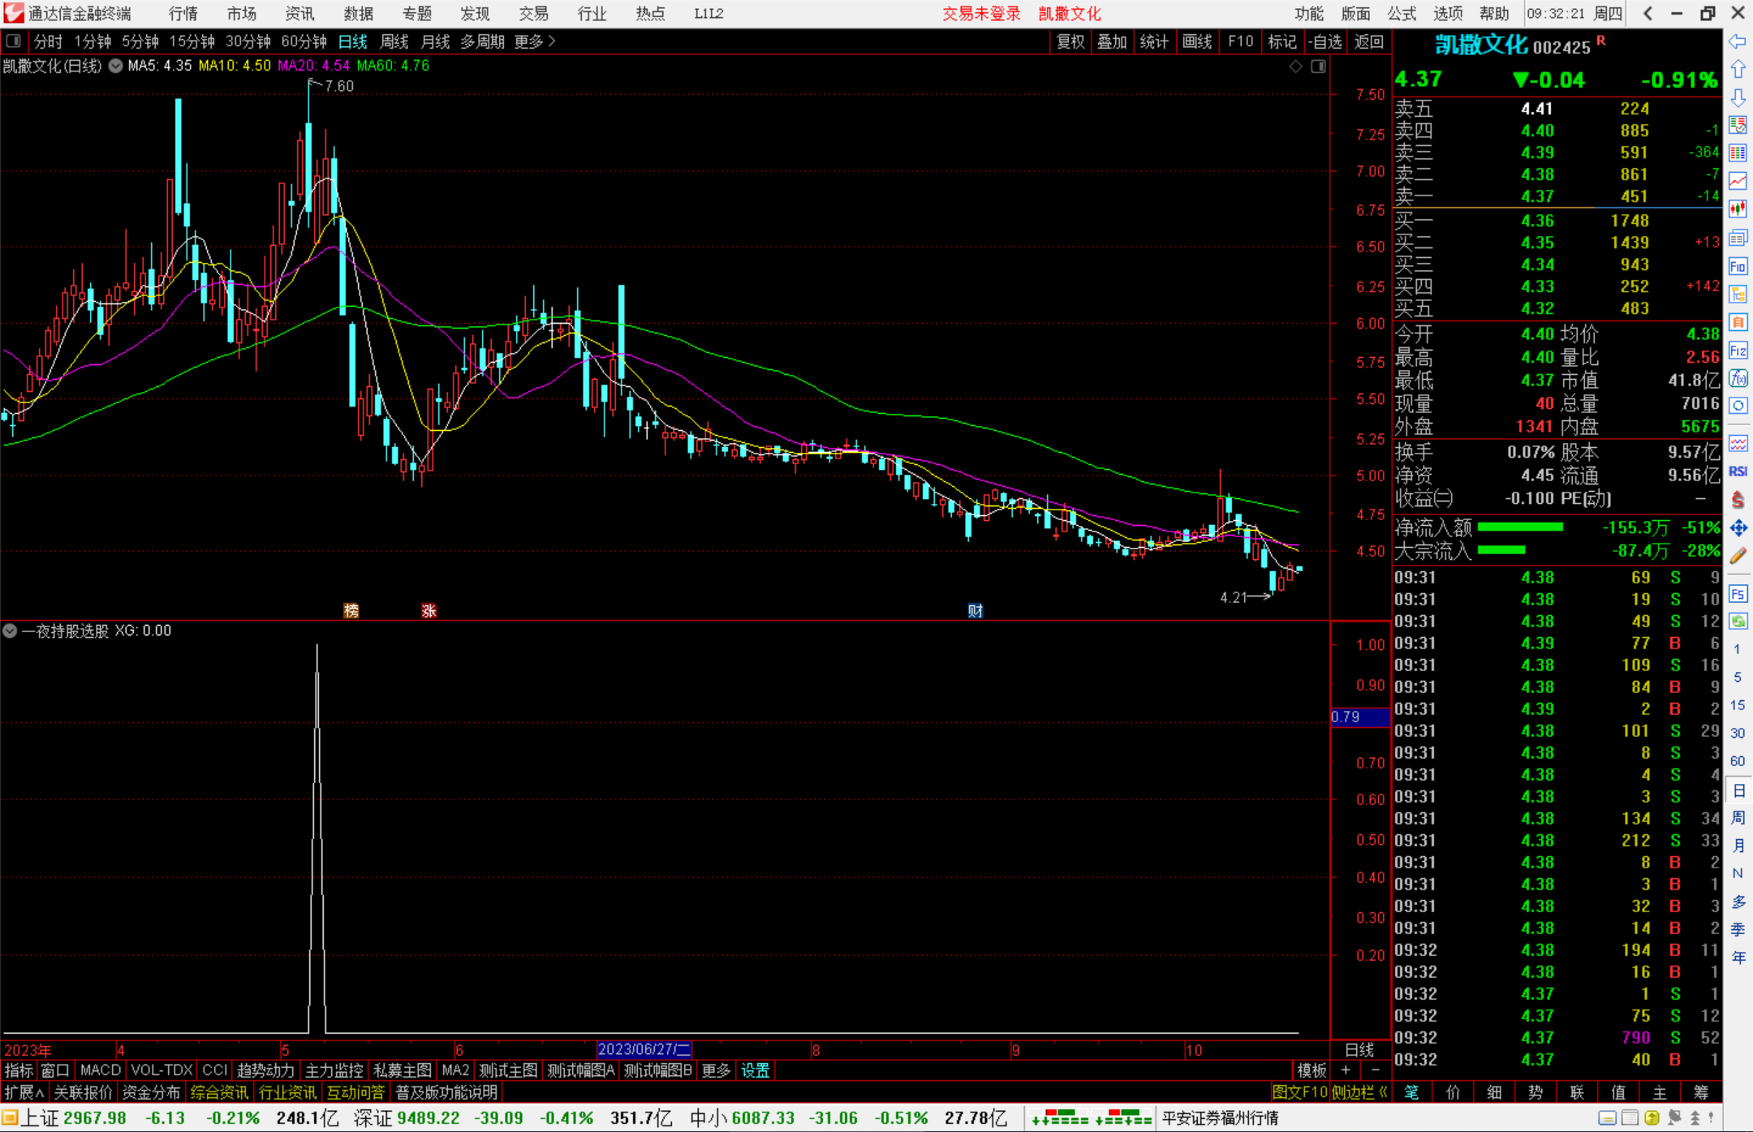The image size is (1753, 1132).
Task: Click the tree-structure sector icon in sidebar
Action: pos(1738,294)
